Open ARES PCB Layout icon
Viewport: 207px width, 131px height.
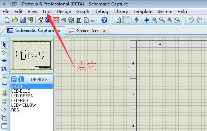56,20
